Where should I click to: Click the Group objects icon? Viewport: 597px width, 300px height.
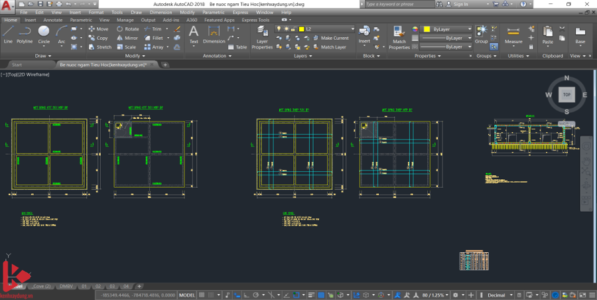click(481, 34)
